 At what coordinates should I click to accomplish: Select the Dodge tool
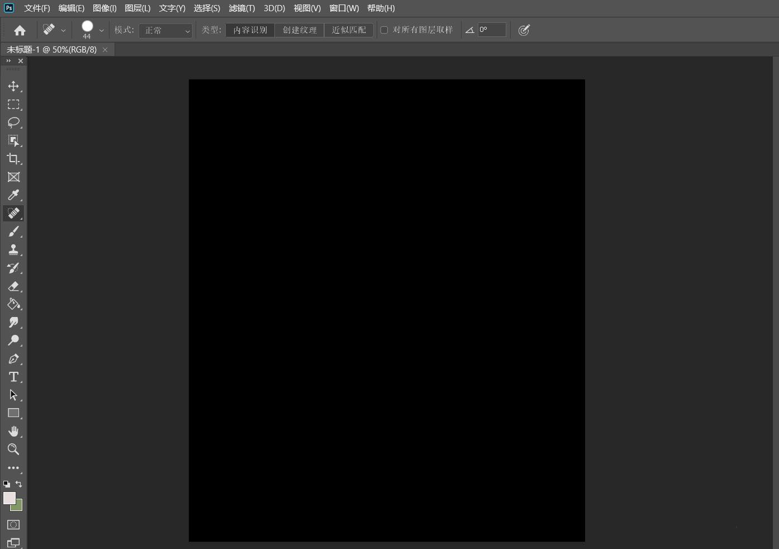click(x=13, y=340)
